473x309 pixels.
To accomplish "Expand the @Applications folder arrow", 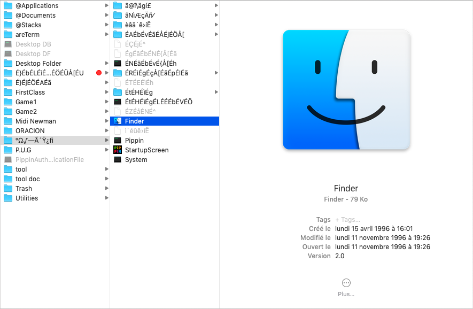I will click(106, 5).
